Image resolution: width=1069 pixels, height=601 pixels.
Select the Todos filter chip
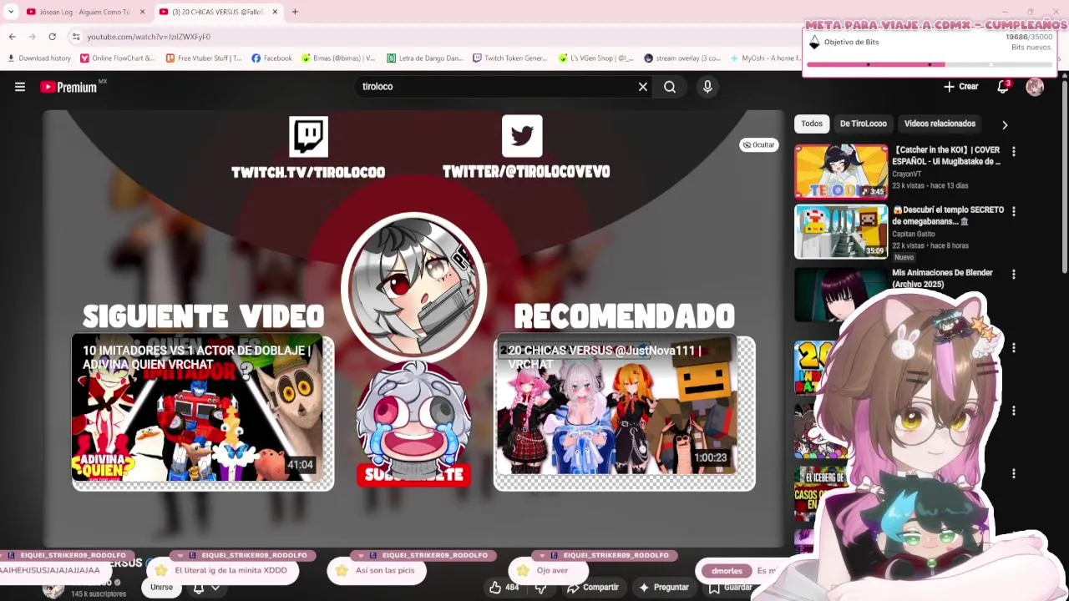point(812,124)
